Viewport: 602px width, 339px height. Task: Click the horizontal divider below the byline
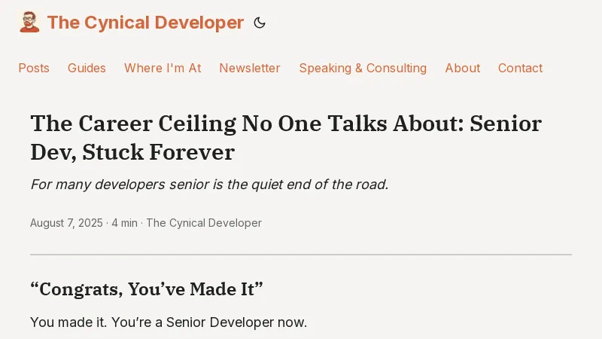301,255
